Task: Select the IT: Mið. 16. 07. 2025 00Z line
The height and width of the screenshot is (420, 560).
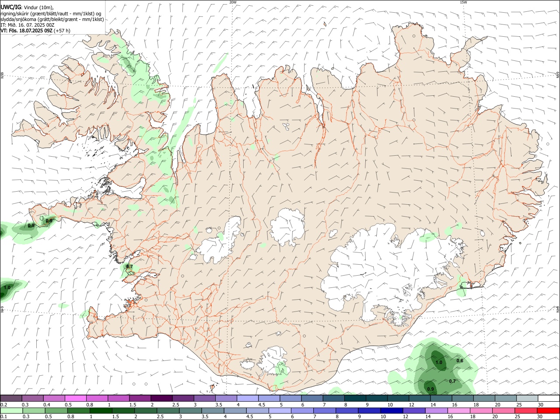Action: [28, 25]
